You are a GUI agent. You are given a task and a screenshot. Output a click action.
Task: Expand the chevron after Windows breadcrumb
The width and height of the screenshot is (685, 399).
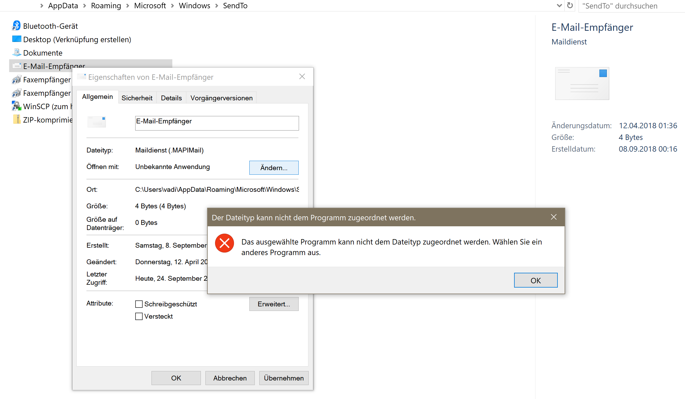point(217,6)
